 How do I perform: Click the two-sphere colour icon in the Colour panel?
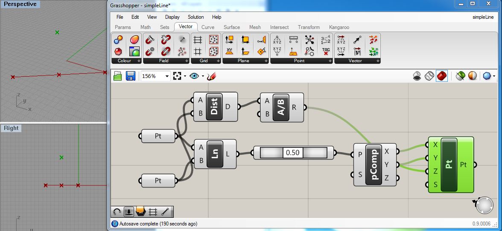coord(118,40)
